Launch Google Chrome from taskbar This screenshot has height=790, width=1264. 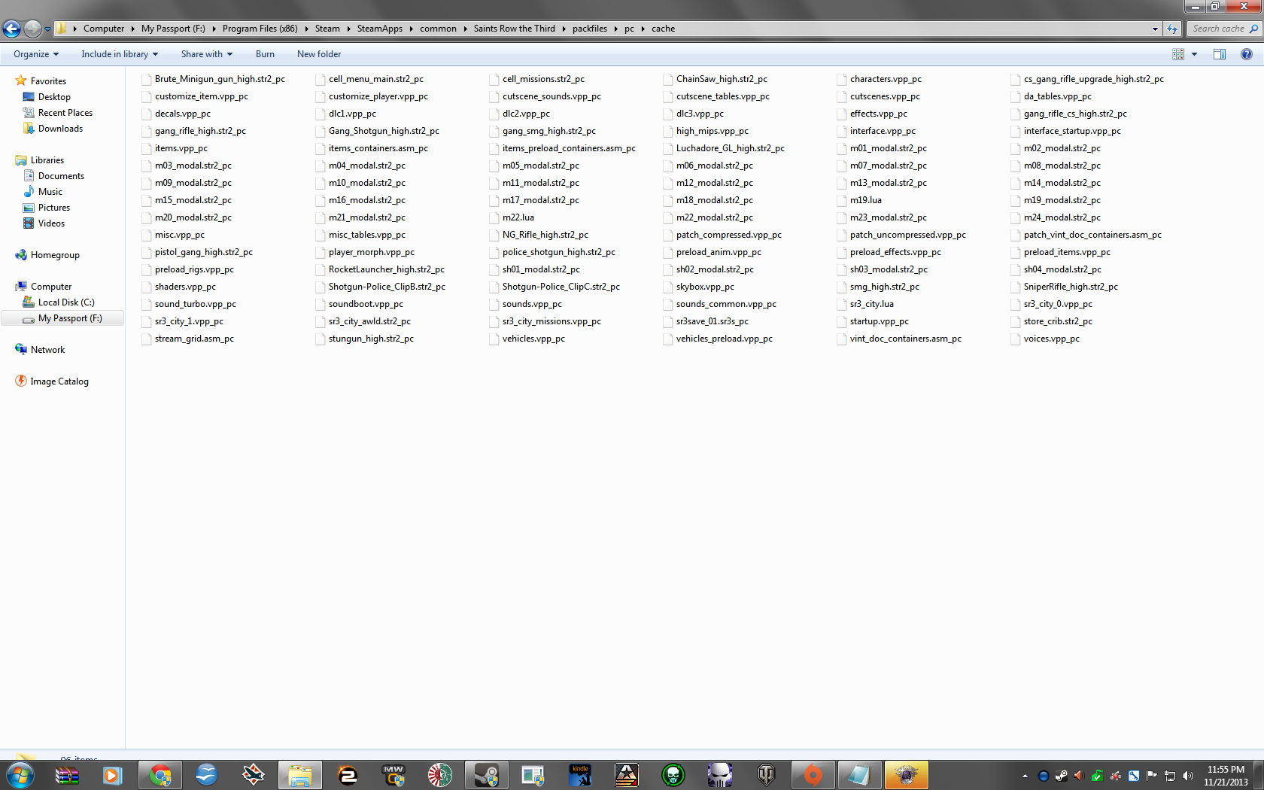tap(160, 775)
